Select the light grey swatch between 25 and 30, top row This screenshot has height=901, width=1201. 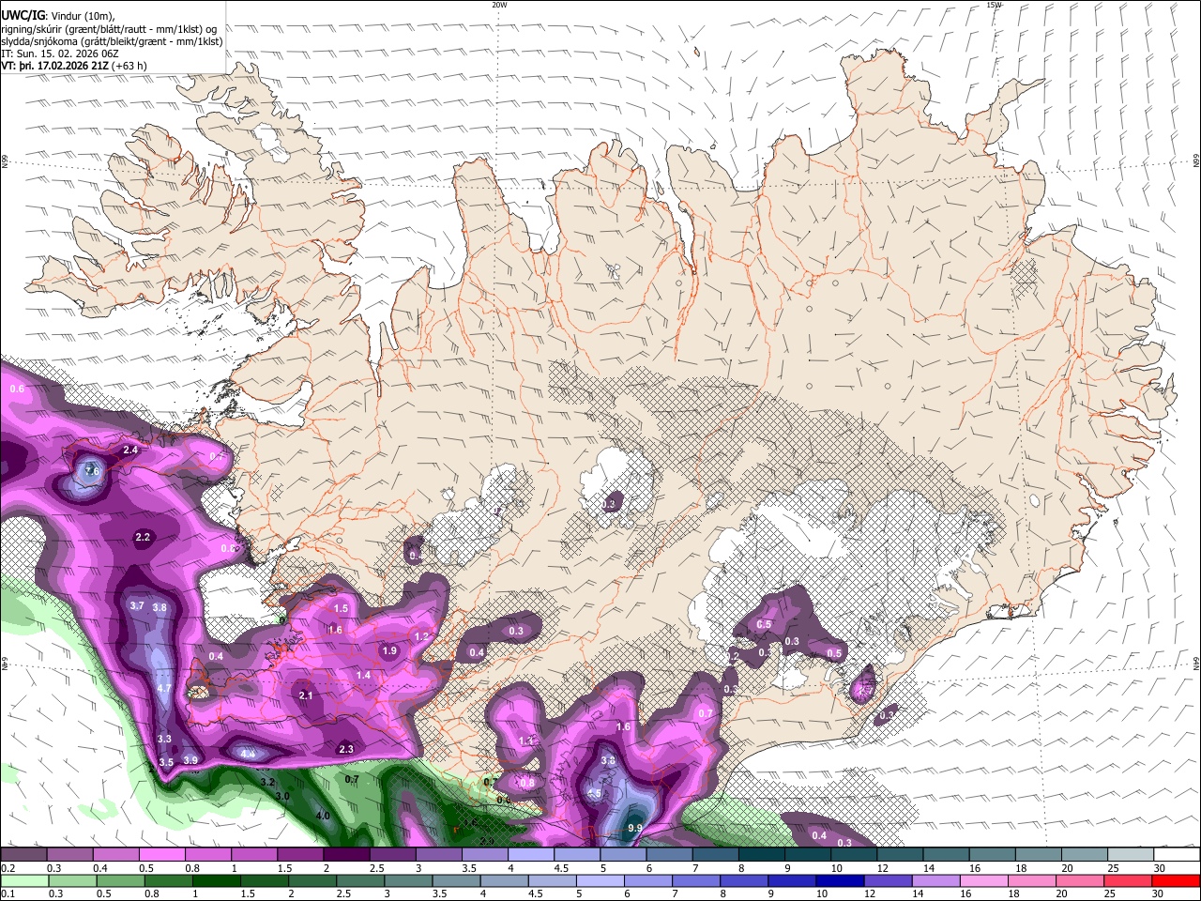1132,854
